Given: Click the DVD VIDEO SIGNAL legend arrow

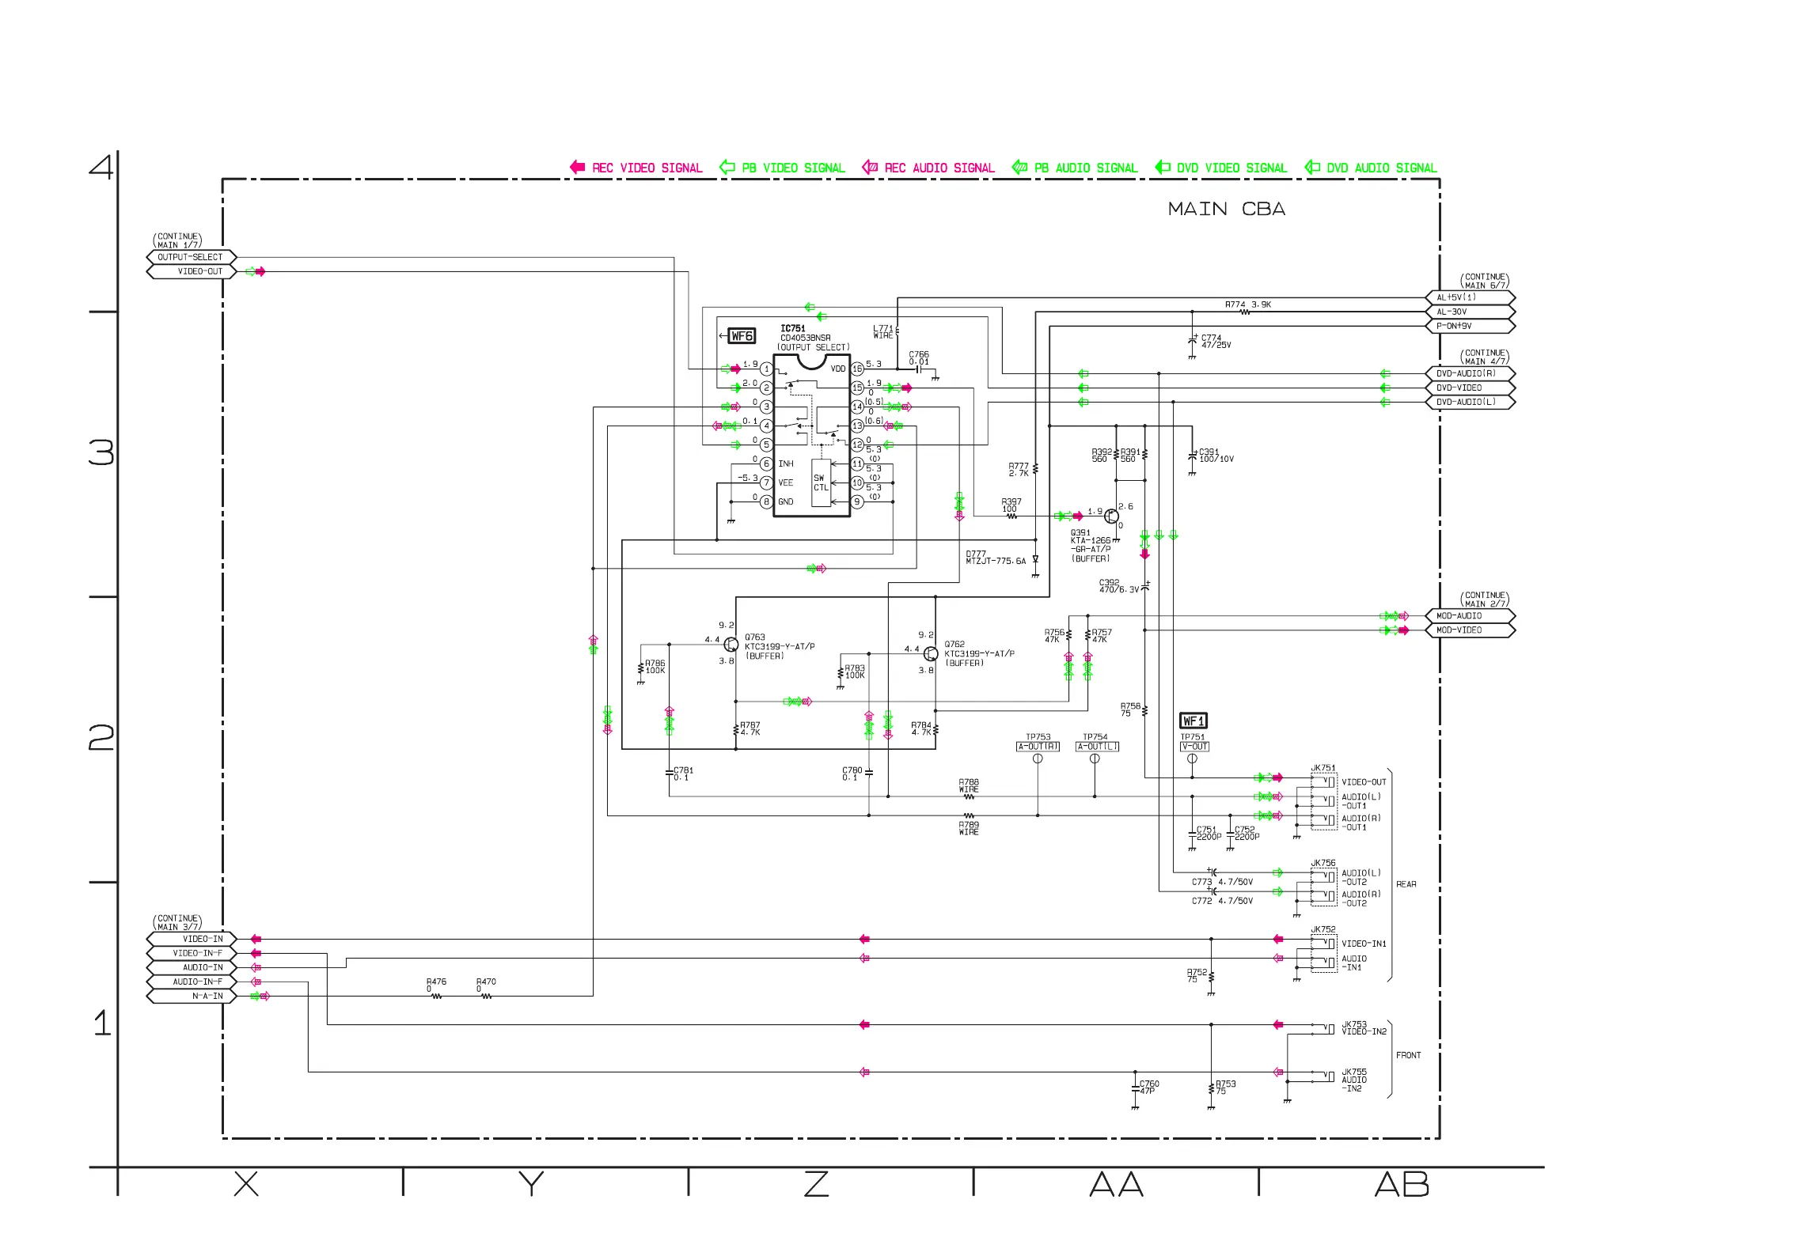Looking at the screenshot, I should coord(1162,167).
